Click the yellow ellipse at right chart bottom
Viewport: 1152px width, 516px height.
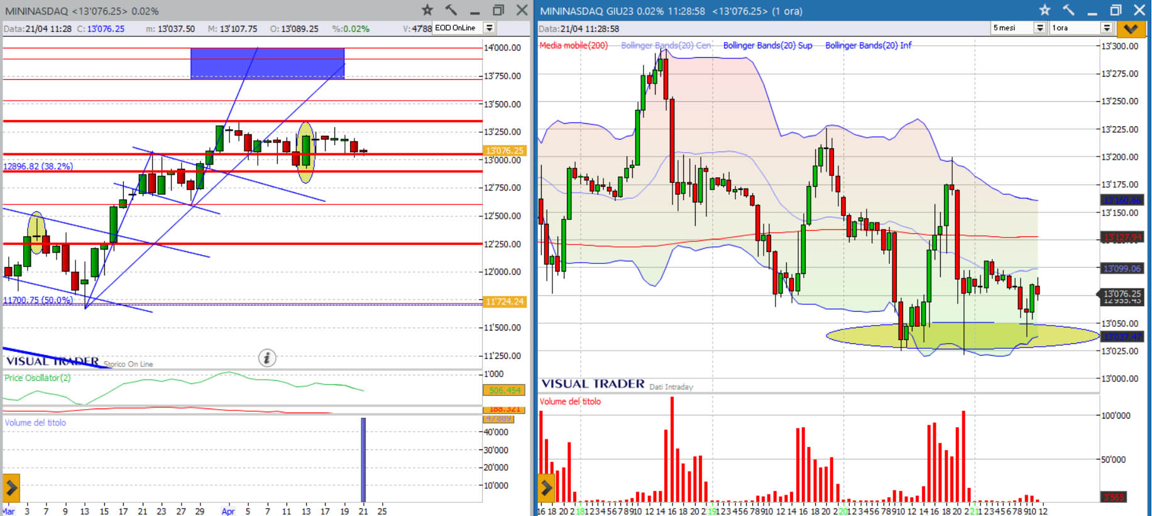[x=962, y=336]
